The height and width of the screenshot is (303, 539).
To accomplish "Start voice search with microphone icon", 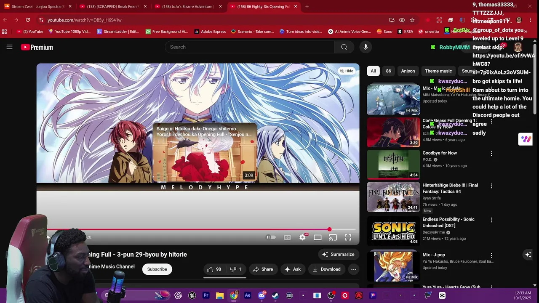I will pos(366,47).
